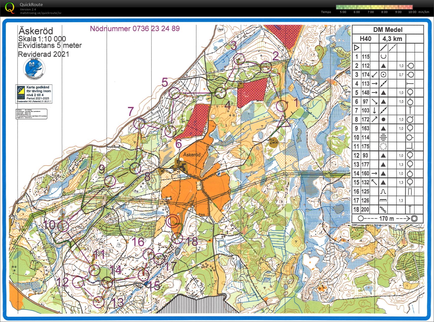
Task: Click the start triangle symbol in control descriptions
Action: coord(357,48)
